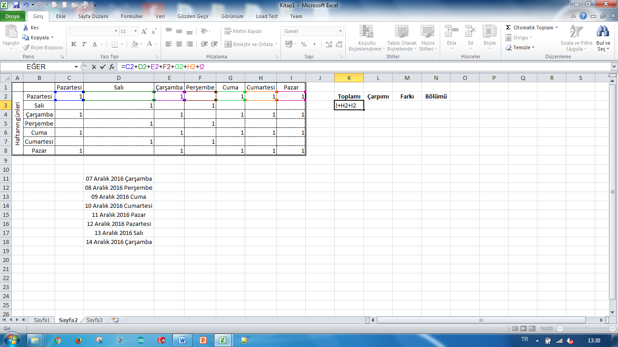Viewport: 618px width, 347px height.
Task: Switch to the Sayfa Düzeni ribbon tab
Action: click(93, 16)
